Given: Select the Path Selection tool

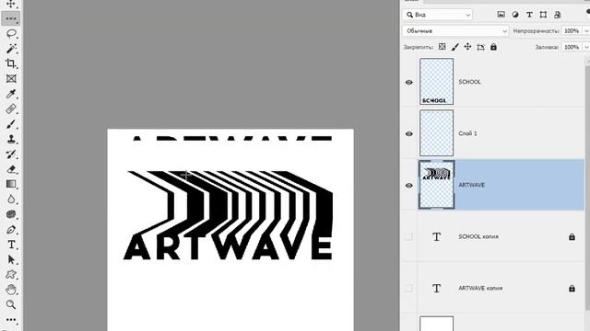Looking at the screenshot, I should [11, 259].
